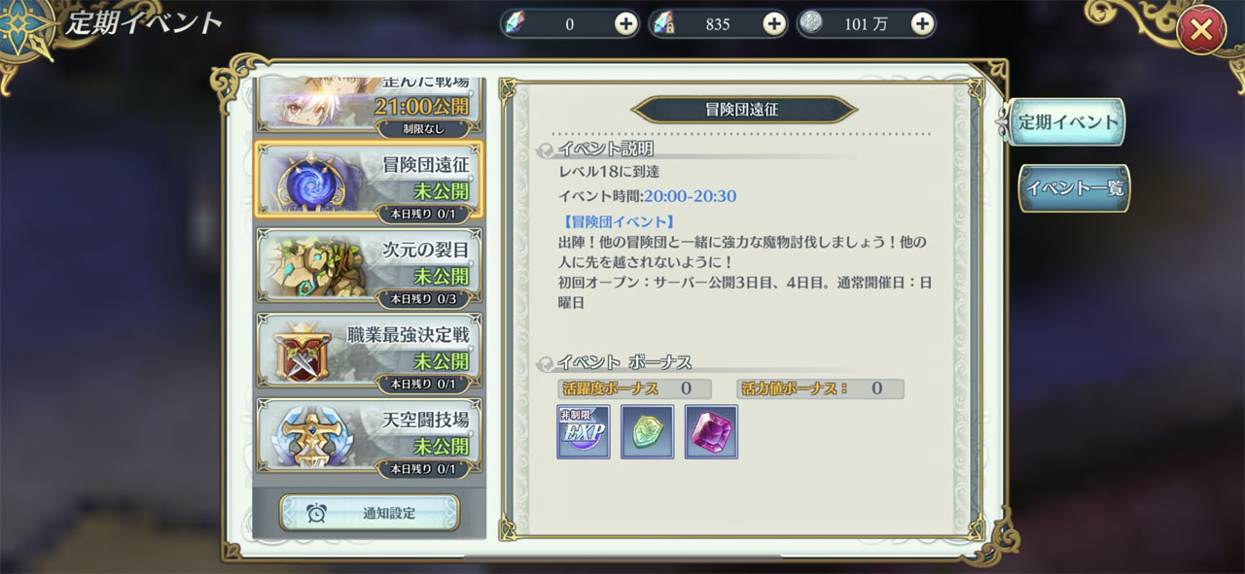The image size is (1245, 574).
Task: Click the purple gem reward icon
Action: point(711,431)
